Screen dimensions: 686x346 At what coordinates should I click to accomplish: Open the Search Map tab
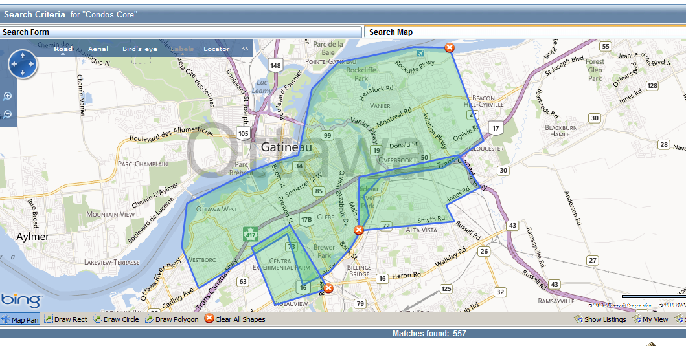click(525, 32)
